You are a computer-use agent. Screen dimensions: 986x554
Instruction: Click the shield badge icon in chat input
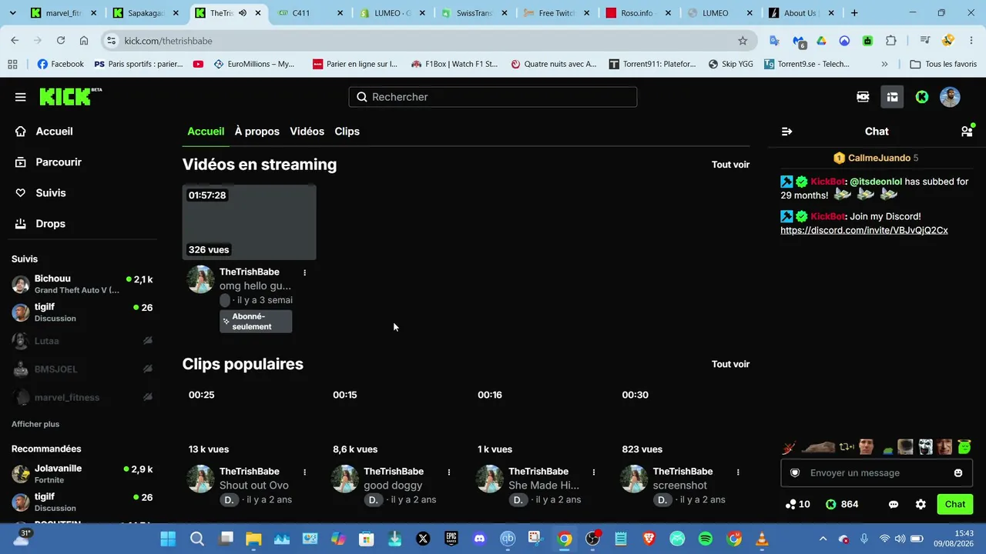click(x=795, y=473)
